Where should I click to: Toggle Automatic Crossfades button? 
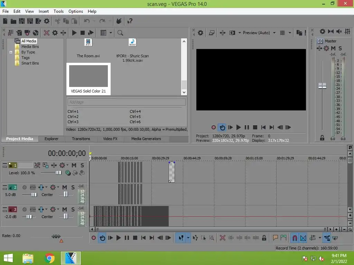pyautogui.click(x=303, y=238)
